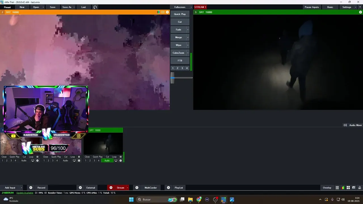This screenshot has width=363, height=204.
Task: Open the MultiCorder settings gear
Action: 137,188
